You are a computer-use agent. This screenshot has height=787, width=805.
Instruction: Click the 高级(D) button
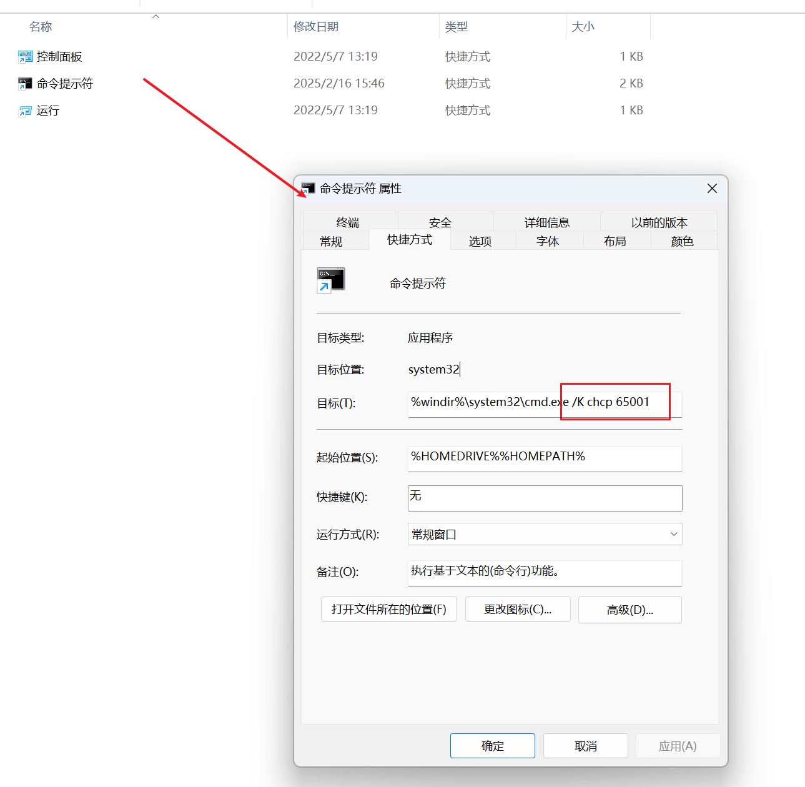point(630,610)
